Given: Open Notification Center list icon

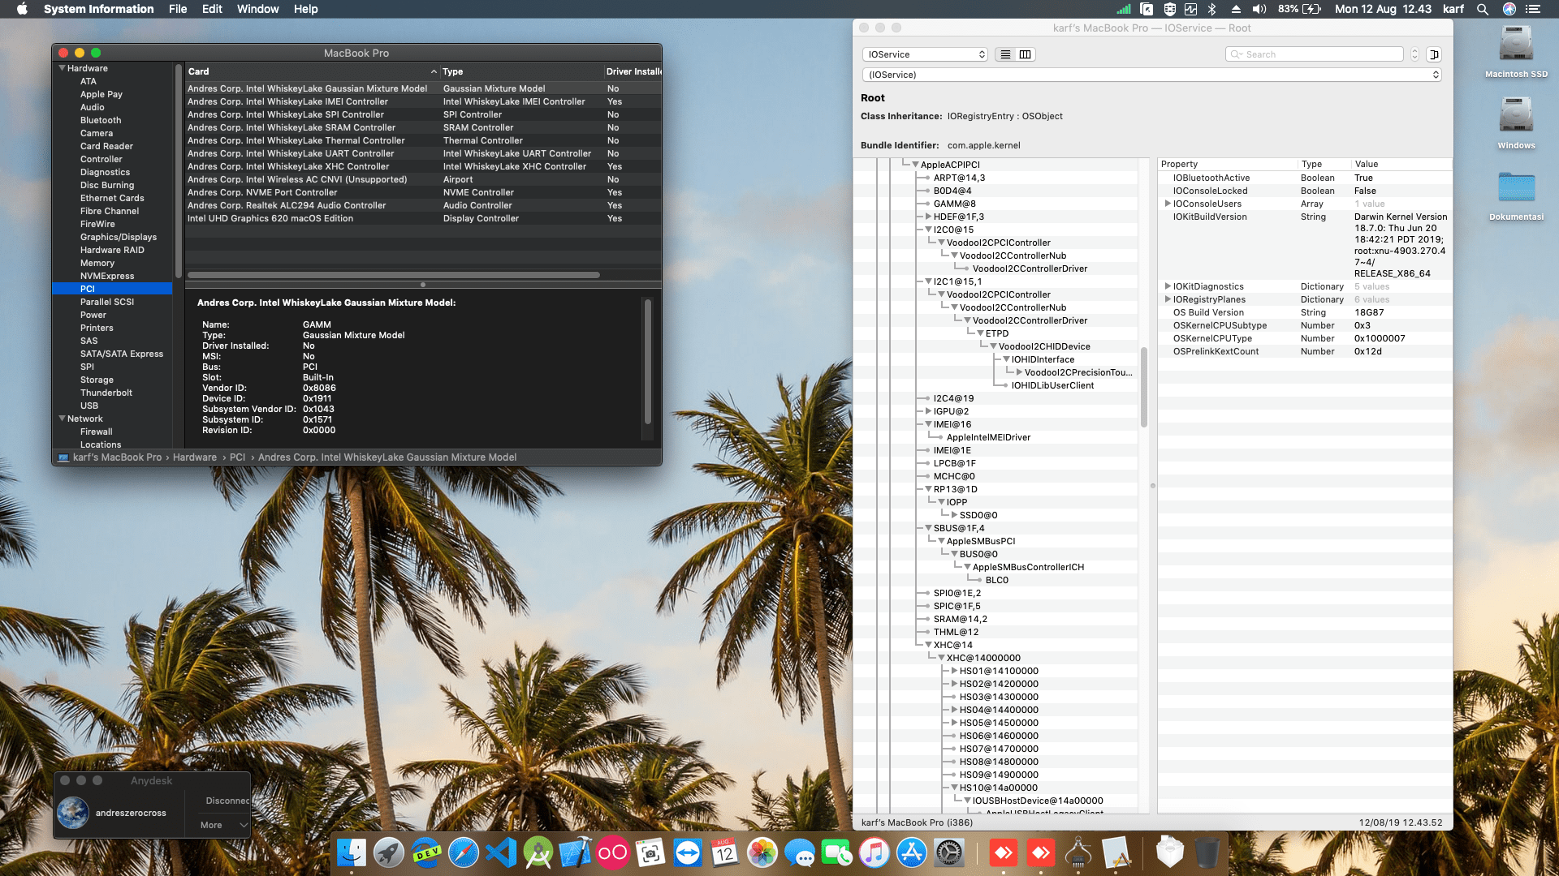Looking at the screenshot, I should click(1533, 9).
